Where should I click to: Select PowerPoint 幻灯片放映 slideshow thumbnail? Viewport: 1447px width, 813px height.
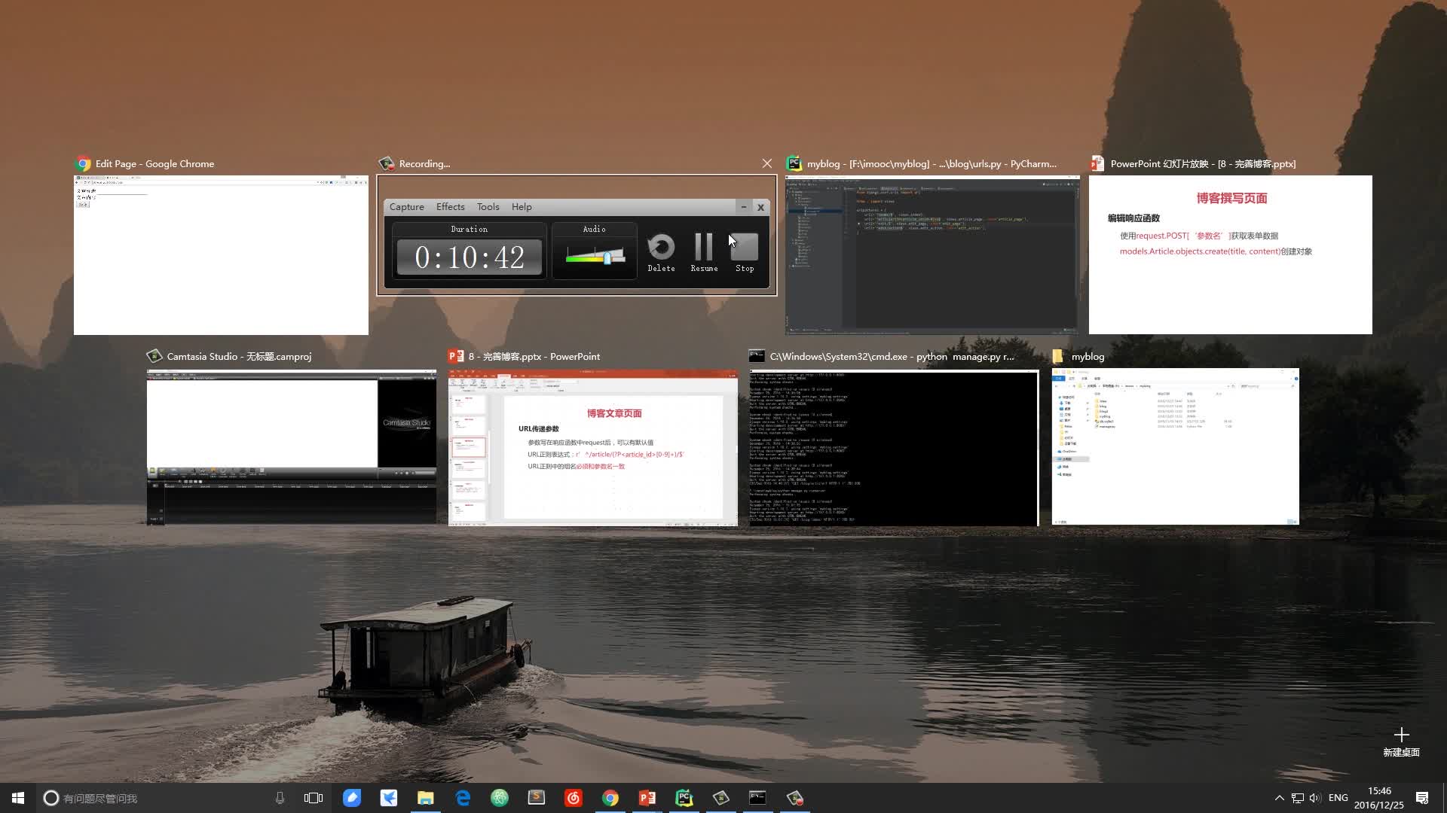[x=1230, y=255]
